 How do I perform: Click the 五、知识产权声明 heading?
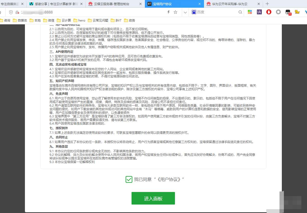pyautogui.click(x=62, y=81)
